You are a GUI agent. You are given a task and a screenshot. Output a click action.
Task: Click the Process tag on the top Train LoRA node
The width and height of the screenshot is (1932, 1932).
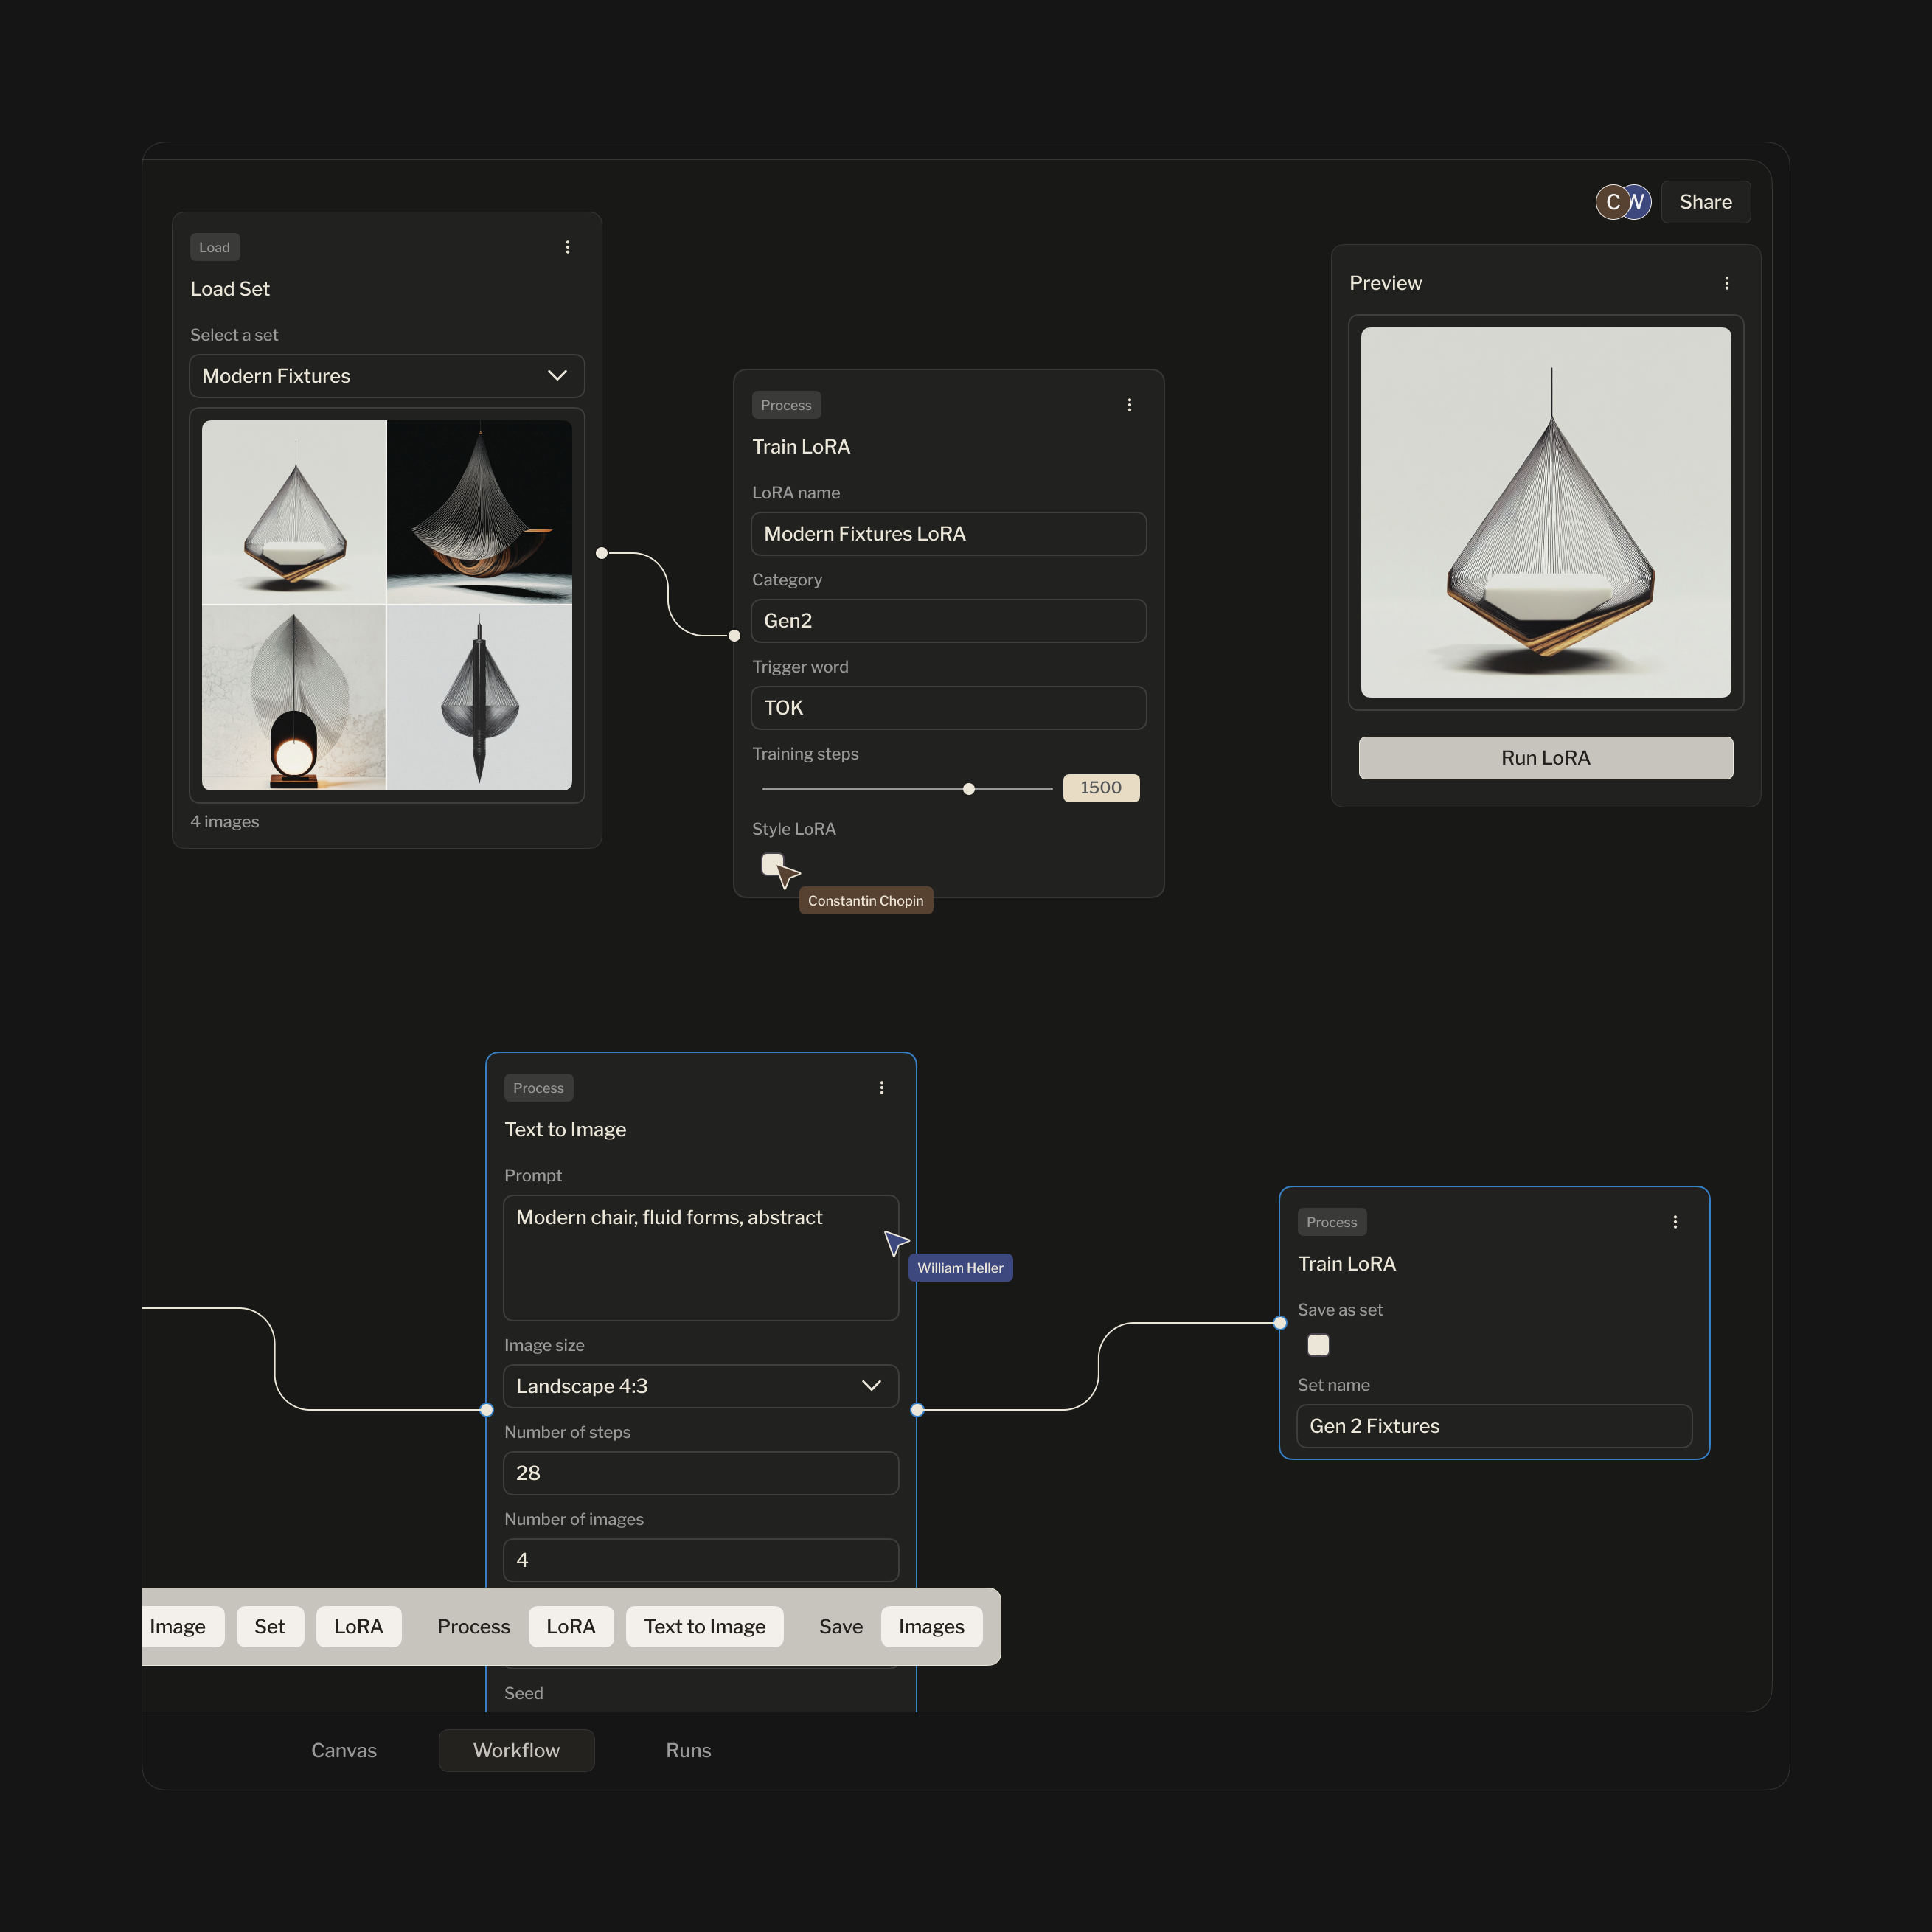coord(786,405)
